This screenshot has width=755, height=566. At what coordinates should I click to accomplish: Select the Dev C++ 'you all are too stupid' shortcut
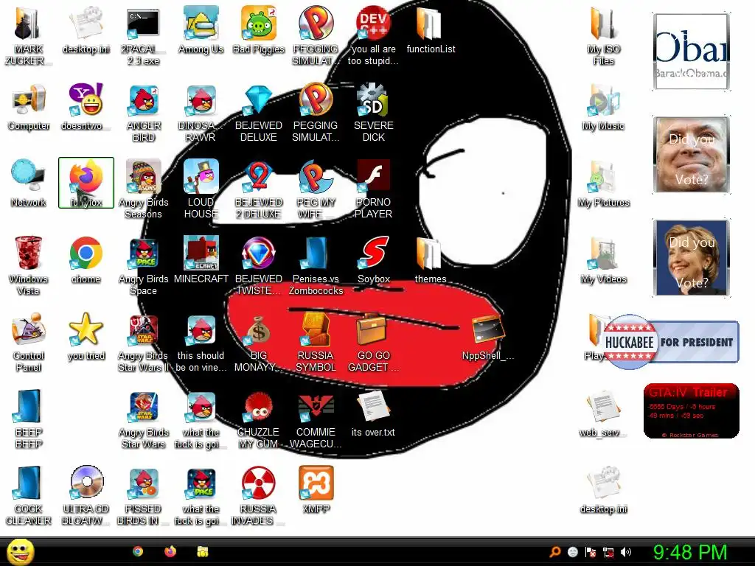pos(373,36)
